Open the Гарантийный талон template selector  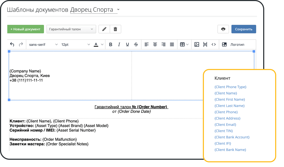[70, 29]
